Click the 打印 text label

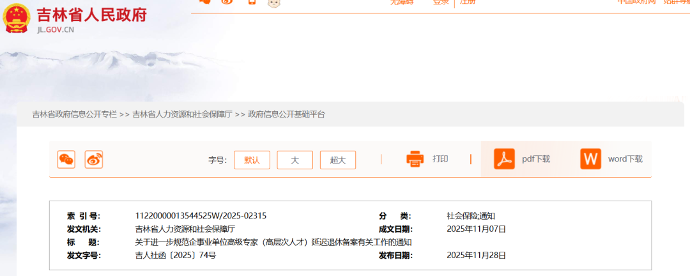pyautogui.click(x=440, y=159)
